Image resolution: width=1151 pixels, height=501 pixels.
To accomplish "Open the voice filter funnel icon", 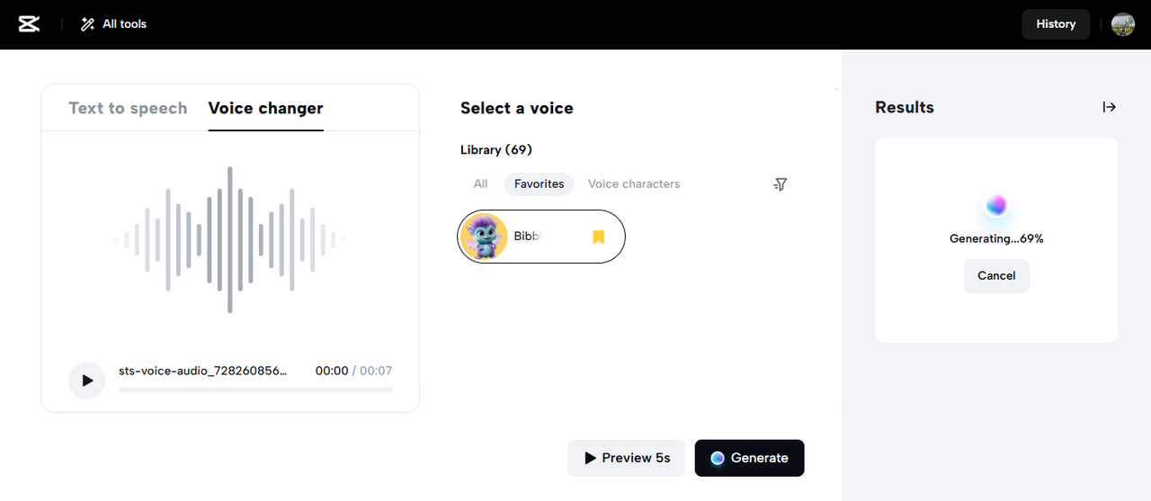I will (780, 184).
